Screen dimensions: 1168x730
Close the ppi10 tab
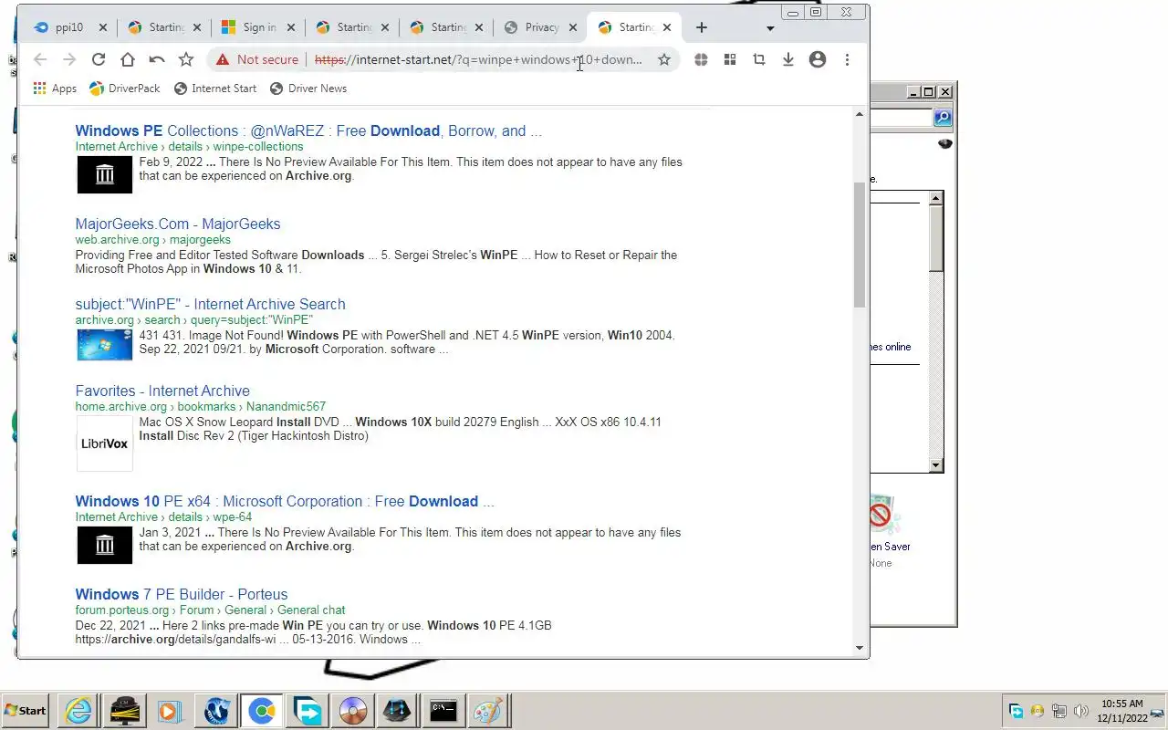pyautogui.click(x=102, y=27)
